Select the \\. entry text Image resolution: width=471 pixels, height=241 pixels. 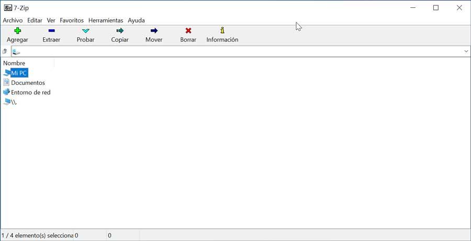(14, 102)
